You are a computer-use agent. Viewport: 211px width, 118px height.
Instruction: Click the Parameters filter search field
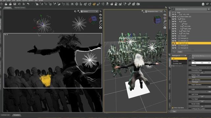201,56
